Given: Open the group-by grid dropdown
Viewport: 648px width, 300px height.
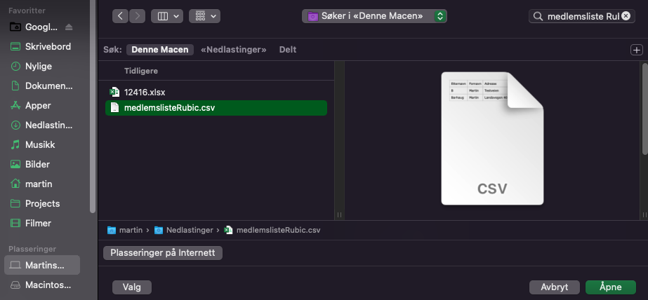Looking at the screenshot, I should point(204,16).
